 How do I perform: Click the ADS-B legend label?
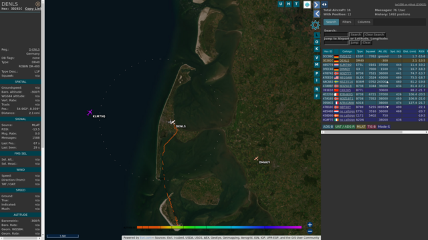click(328, 127)
